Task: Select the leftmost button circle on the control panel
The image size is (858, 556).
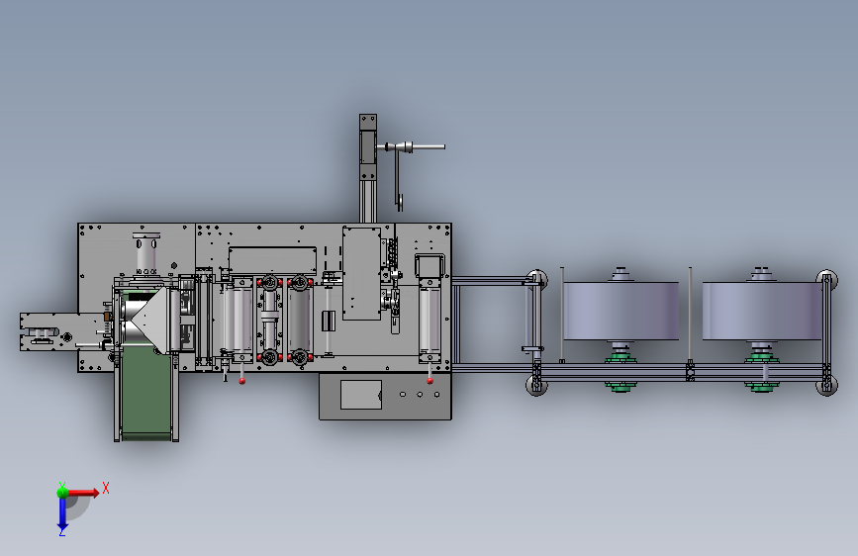Action: 403,394
